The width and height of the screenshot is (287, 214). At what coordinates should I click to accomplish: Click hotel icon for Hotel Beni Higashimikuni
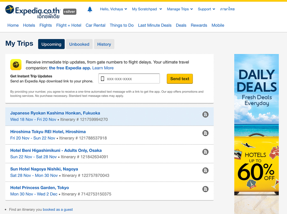[205, 152]
